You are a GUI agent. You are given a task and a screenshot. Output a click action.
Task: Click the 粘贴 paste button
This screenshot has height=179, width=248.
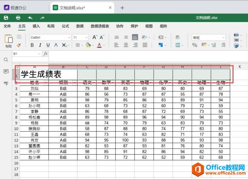click(9, 41)
